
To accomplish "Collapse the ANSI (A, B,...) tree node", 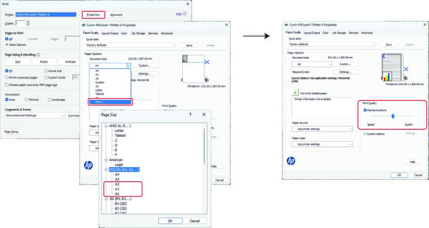I will click(x=106, y=126).
